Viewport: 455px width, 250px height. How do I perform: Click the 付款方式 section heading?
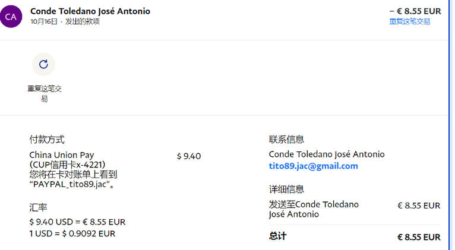pyautogui.click(x=47, y=140)
